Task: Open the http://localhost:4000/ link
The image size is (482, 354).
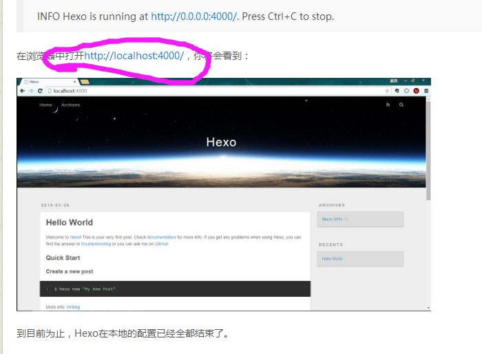Action: [134, 56]
